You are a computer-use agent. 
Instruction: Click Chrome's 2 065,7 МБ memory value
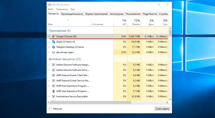click(x=134, y=36)
